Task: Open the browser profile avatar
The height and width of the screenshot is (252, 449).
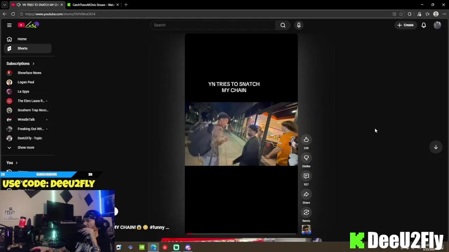Action: click(x=436, y=14)
